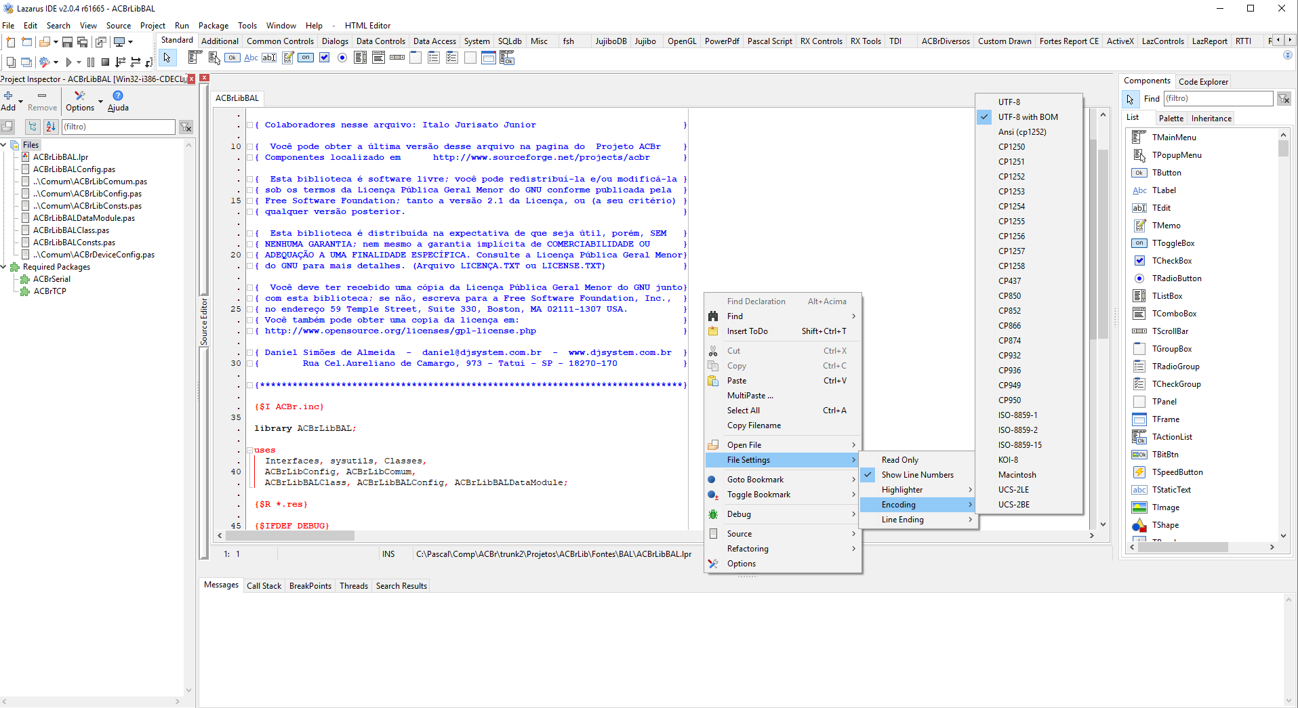Click the Options wrench icon in Project Inspector

[x=80, y=96]
